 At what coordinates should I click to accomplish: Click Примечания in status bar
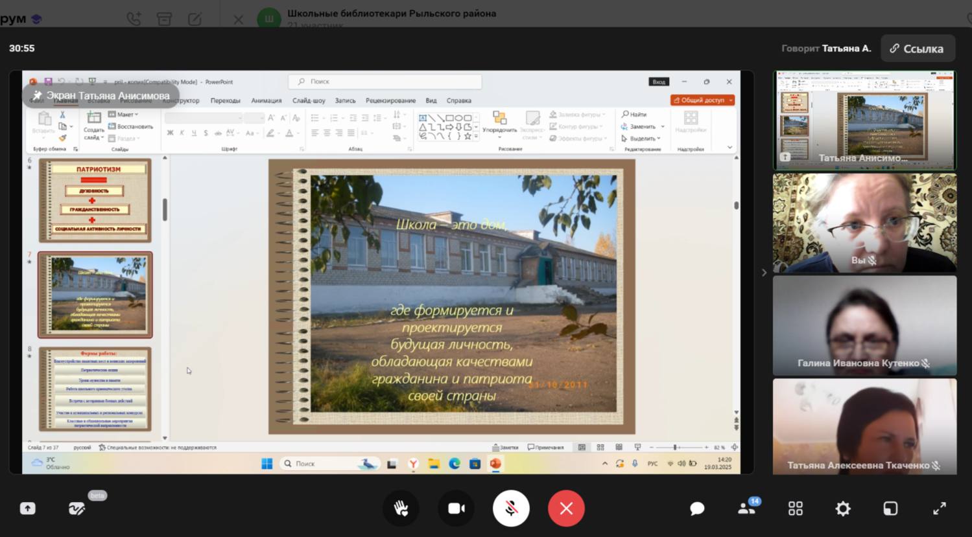(545, 447)
